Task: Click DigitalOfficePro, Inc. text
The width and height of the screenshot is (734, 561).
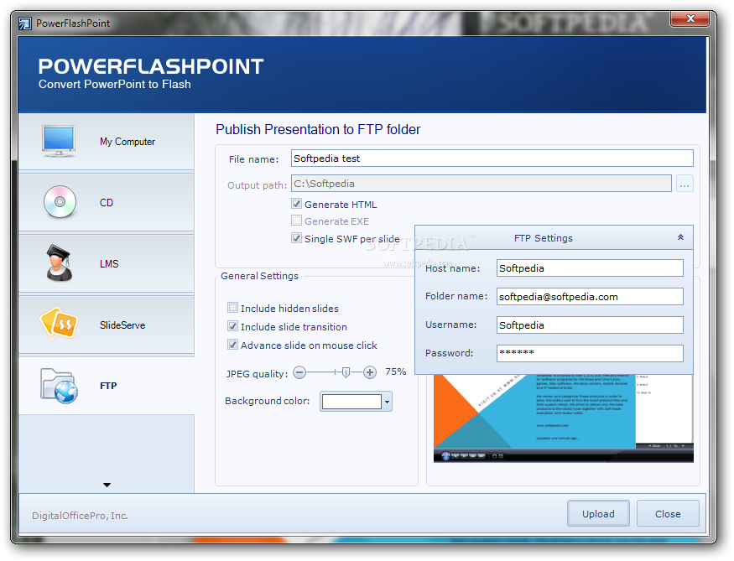Action: pos(80,516)
